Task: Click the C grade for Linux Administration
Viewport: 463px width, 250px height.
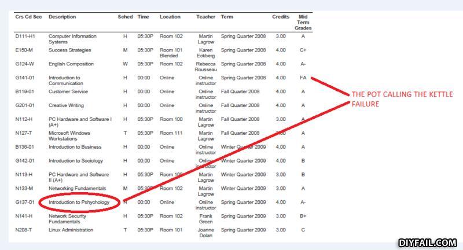Action: click(303, 230)
